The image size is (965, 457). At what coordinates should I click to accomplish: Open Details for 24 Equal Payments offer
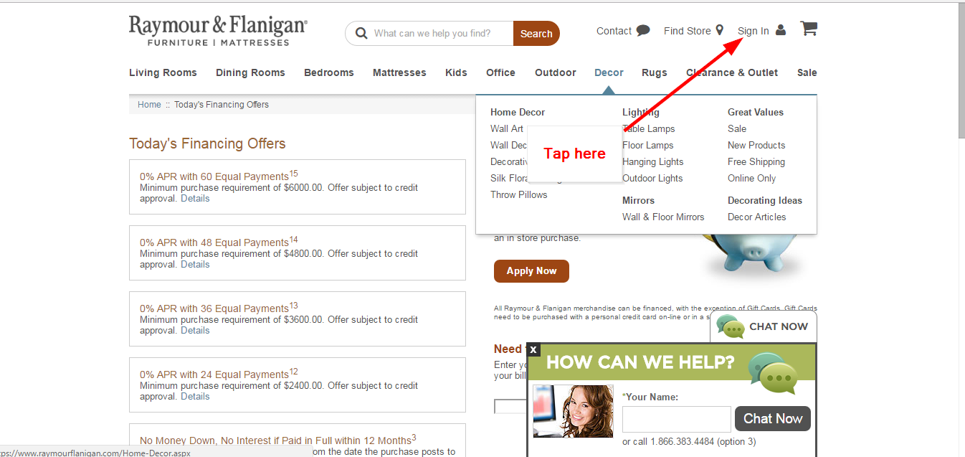click(195, 397)
